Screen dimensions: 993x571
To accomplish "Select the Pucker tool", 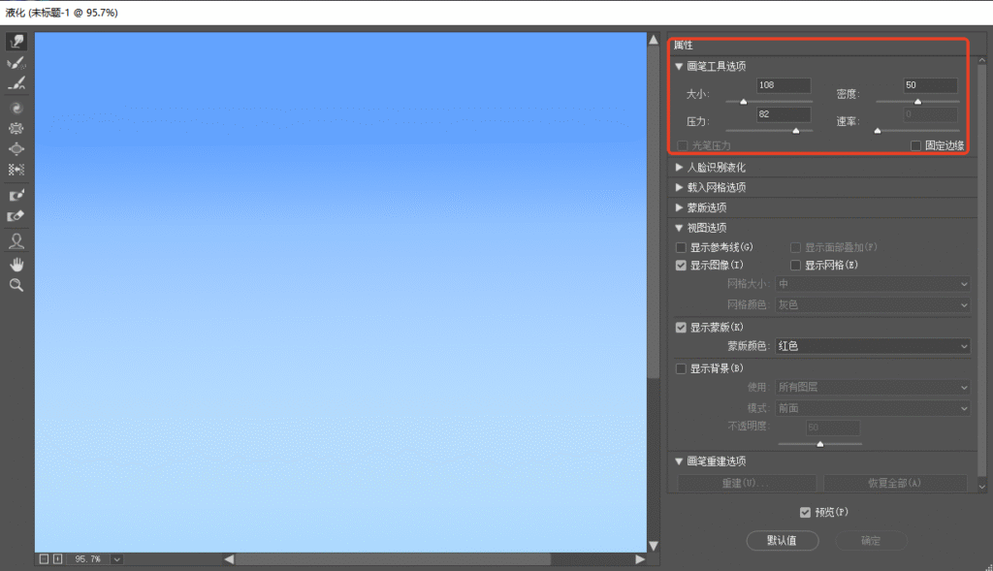I will (x=16, y=128).
